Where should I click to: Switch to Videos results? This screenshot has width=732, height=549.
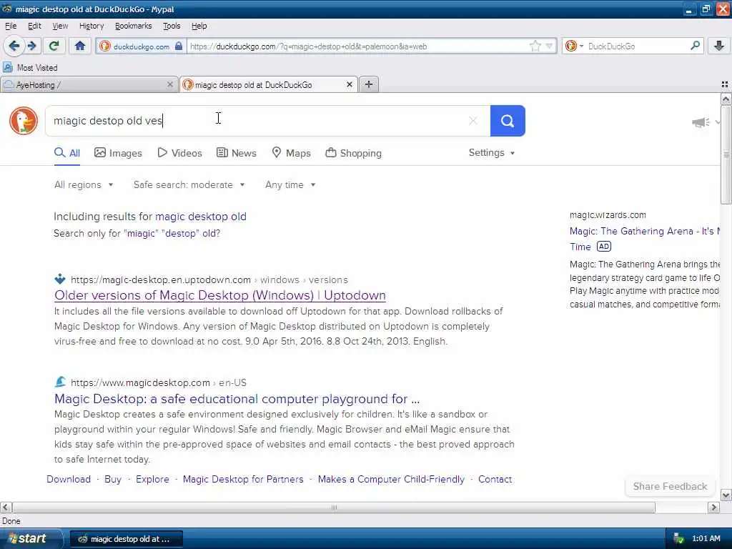point(179,153)
